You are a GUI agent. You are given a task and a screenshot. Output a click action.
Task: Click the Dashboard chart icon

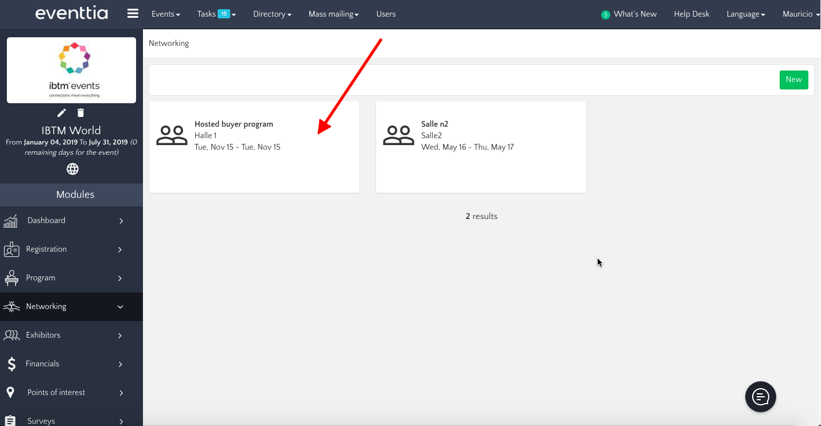[x=10, y=221]
